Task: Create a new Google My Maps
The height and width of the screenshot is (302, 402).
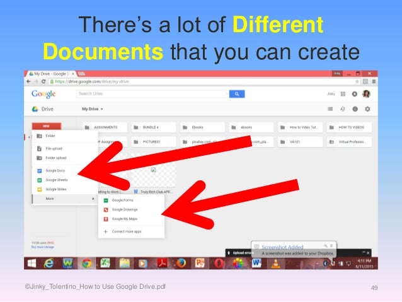Action: pyautogui.click(x=131, y=219)
